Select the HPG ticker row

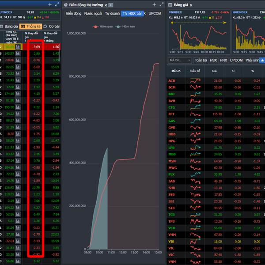coord(216,141)
